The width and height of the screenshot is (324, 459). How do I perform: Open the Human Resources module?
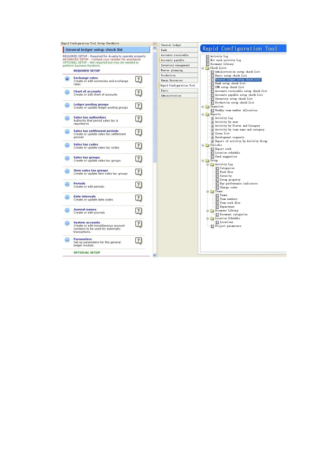pos(179,80)
